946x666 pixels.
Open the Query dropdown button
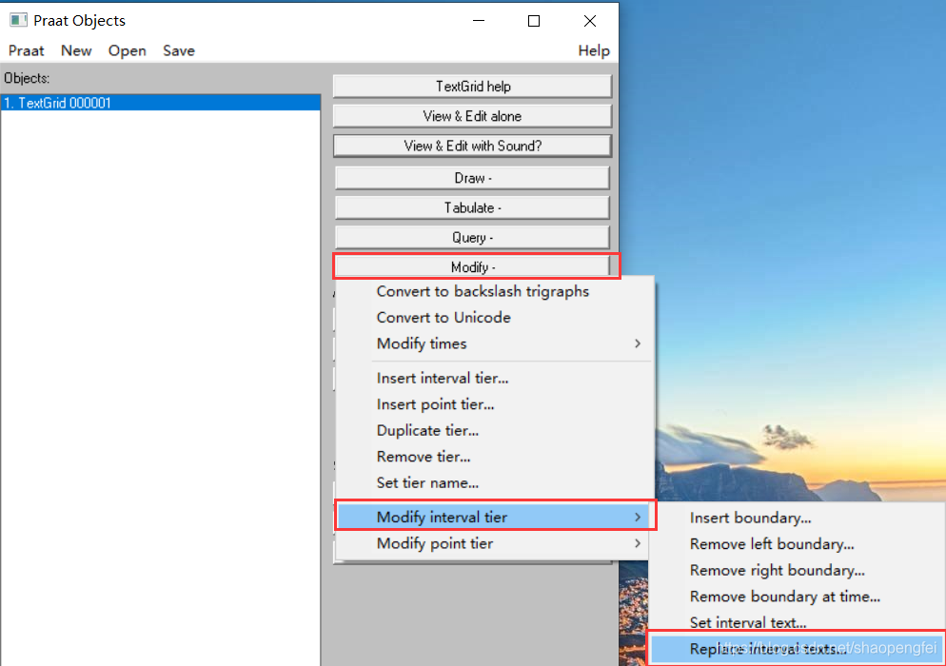tap(472, 237)
